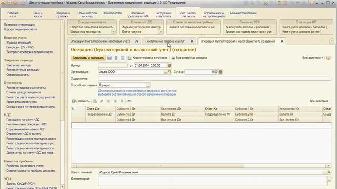Viewport: 337px width, 189px height.
Task: Open the Ответственный magnifier icon
Action: (x=329, y=172)
